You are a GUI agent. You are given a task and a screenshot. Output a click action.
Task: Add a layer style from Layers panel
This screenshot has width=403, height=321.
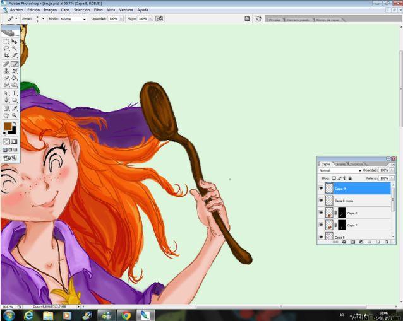tap(344, 242)
